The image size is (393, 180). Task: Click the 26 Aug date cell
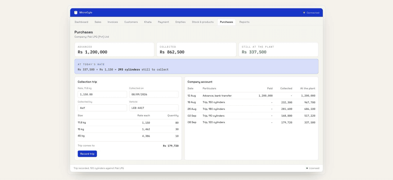[192, 109]
